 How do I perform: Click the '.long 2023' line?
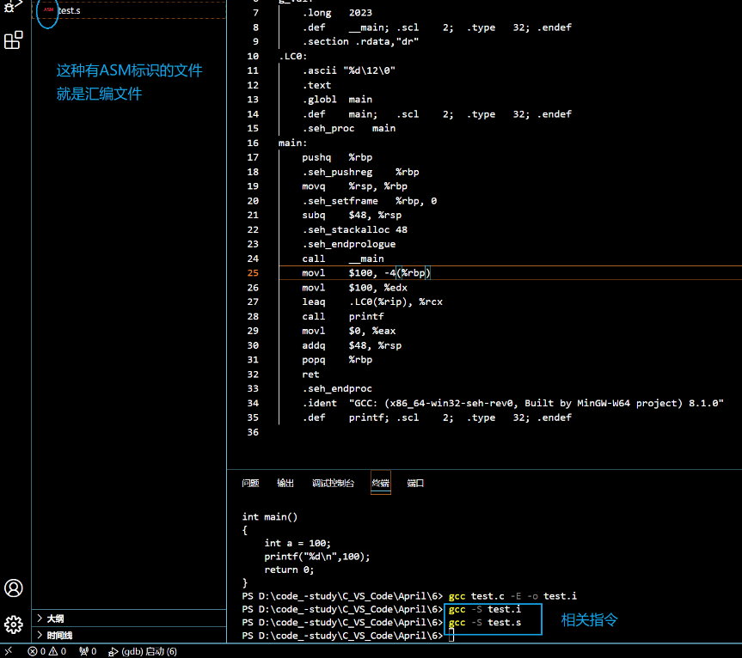(x=337, y=13)
